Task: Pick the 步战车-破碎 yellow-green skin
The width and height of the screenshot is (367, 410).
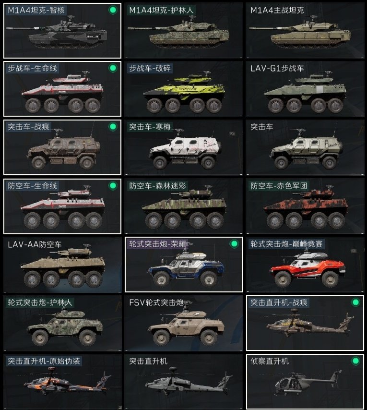Action: [x=184, y=89]
